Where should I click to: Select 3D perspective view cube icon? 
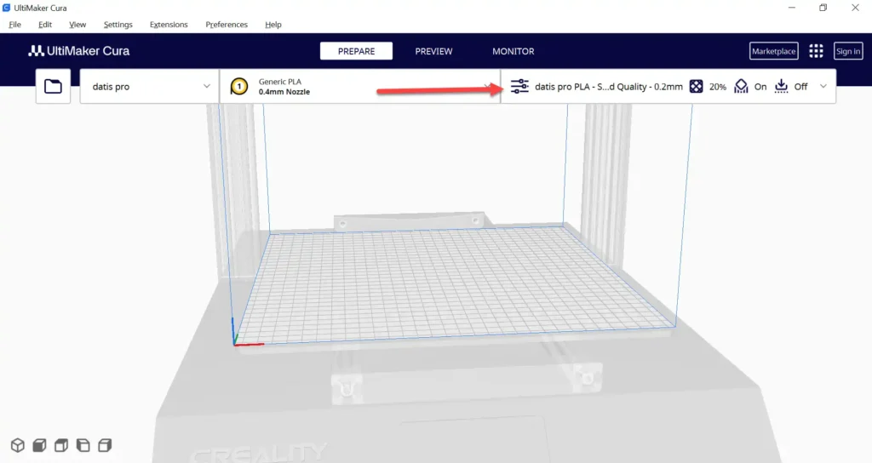18,445
